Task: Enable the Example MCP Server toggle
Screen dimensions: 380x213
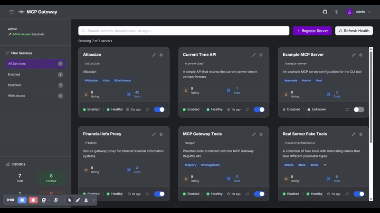Action: click(x=359, y=109)
